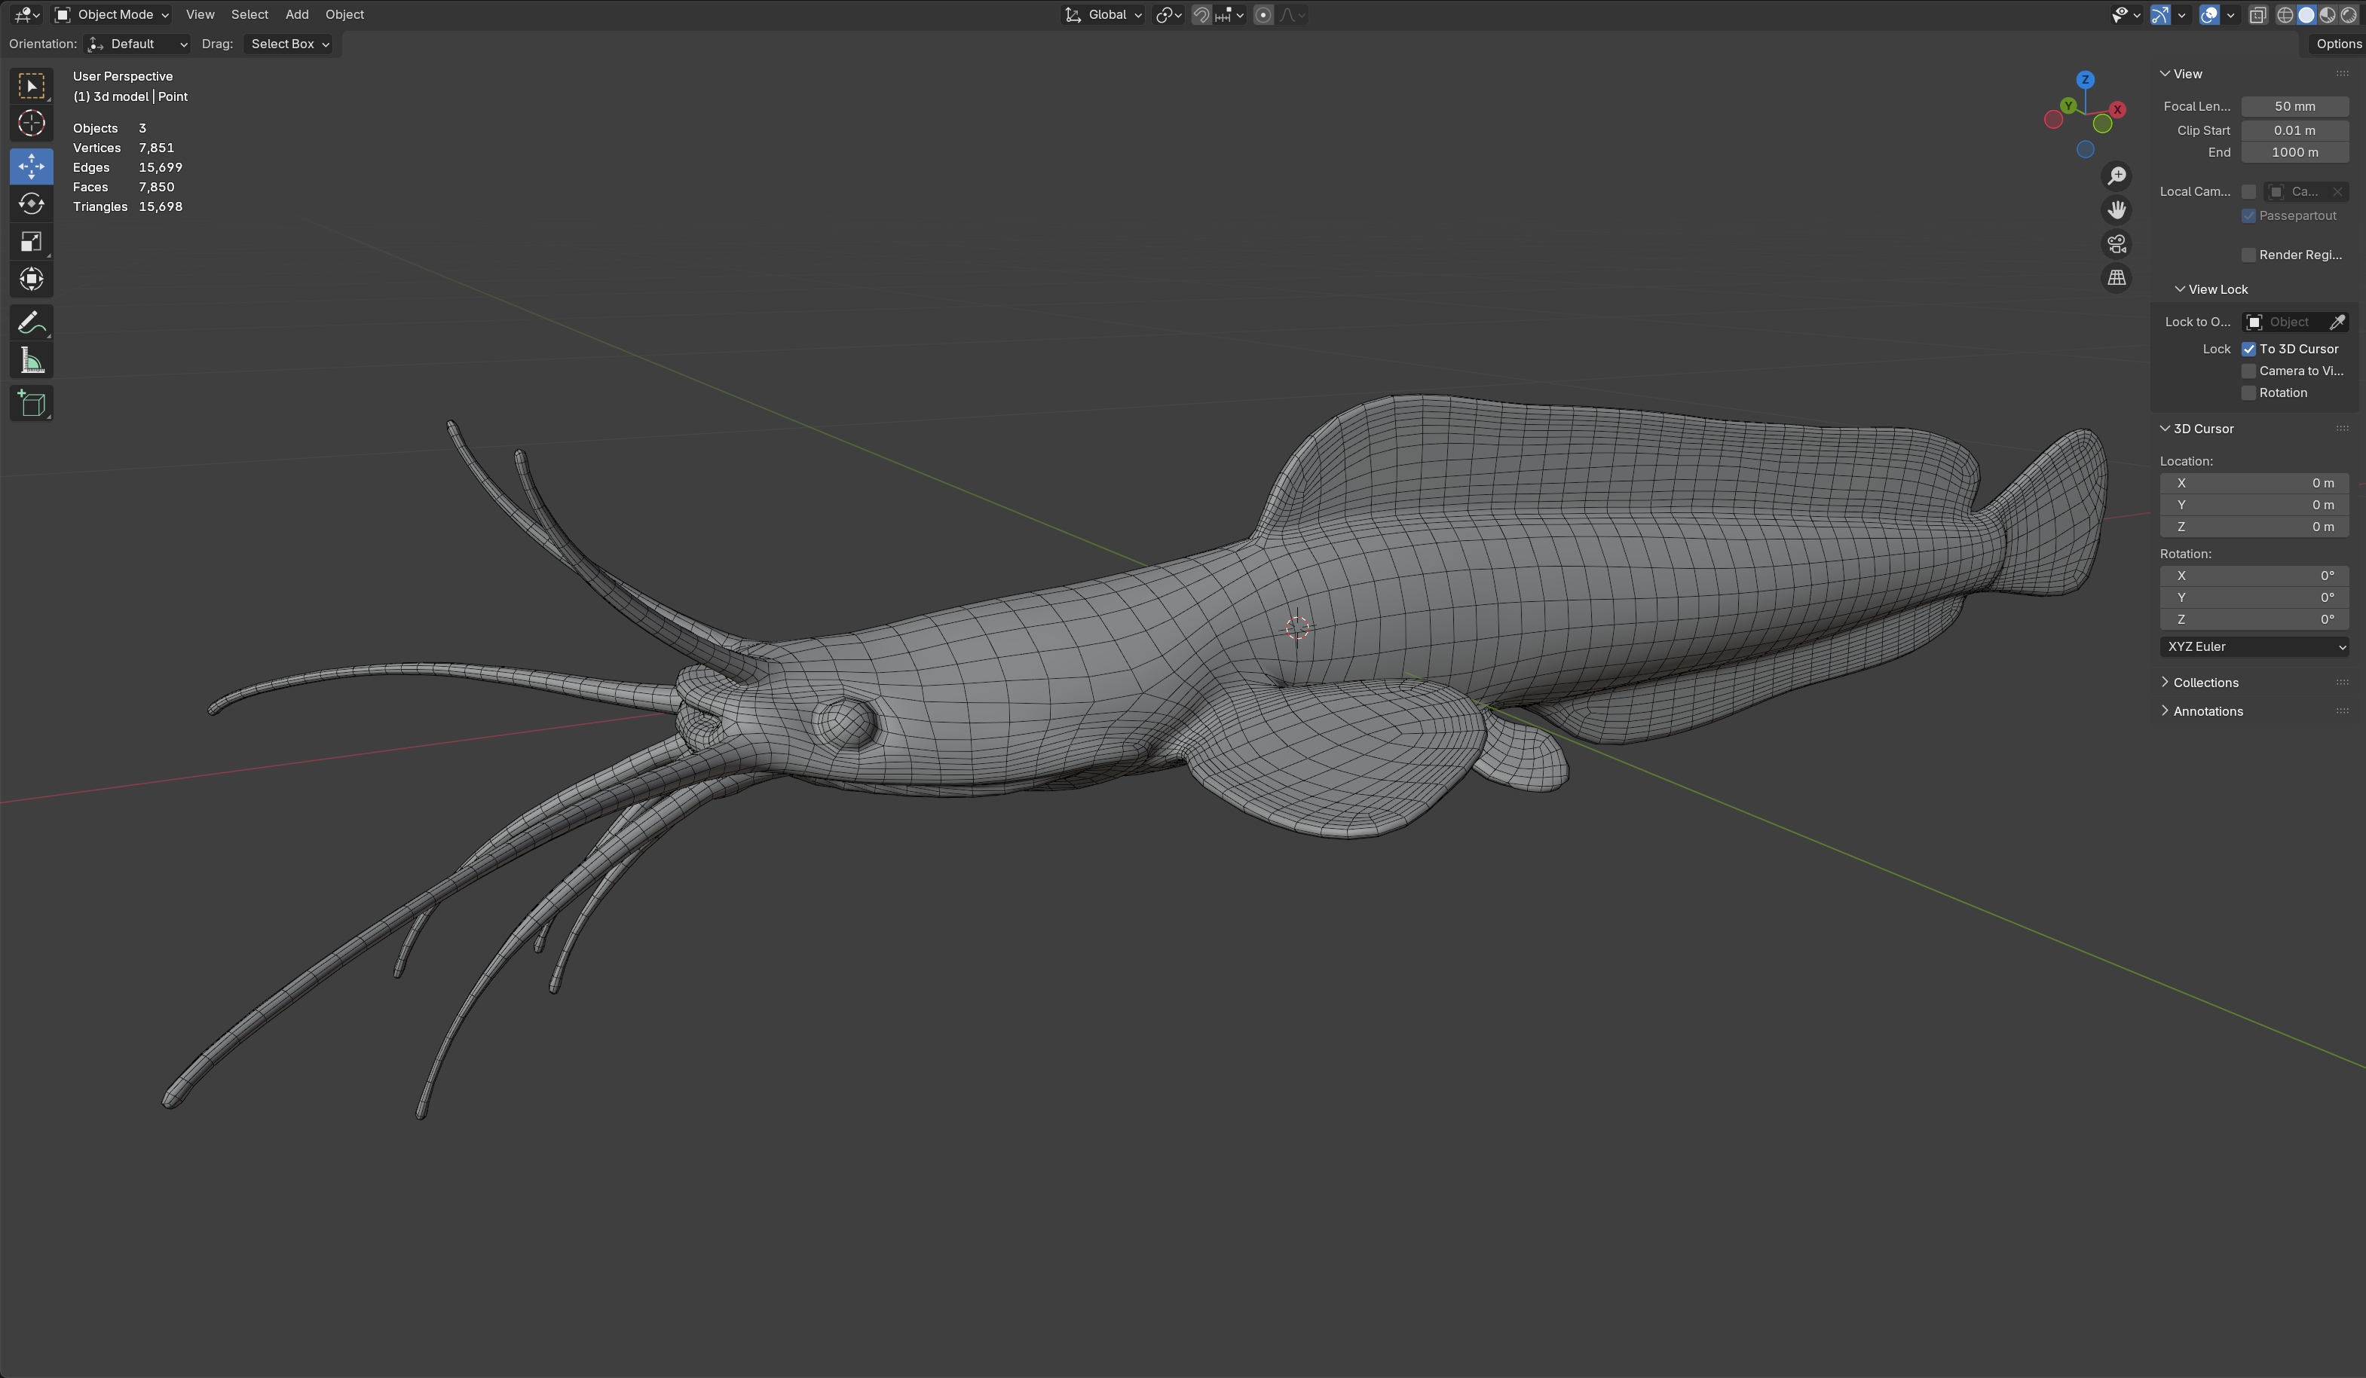Activate the Scale tool
This screenshot has height=1378, width=2366.
pos(31,242)
